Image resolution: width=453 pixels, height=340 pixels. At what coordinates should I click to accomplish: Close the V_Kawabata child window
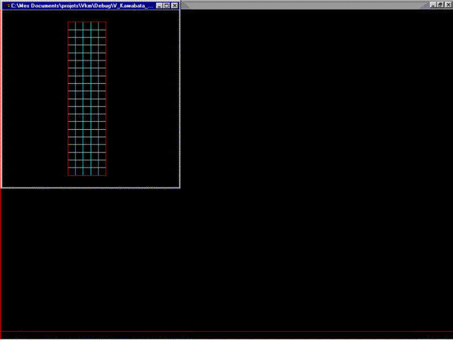174,6
